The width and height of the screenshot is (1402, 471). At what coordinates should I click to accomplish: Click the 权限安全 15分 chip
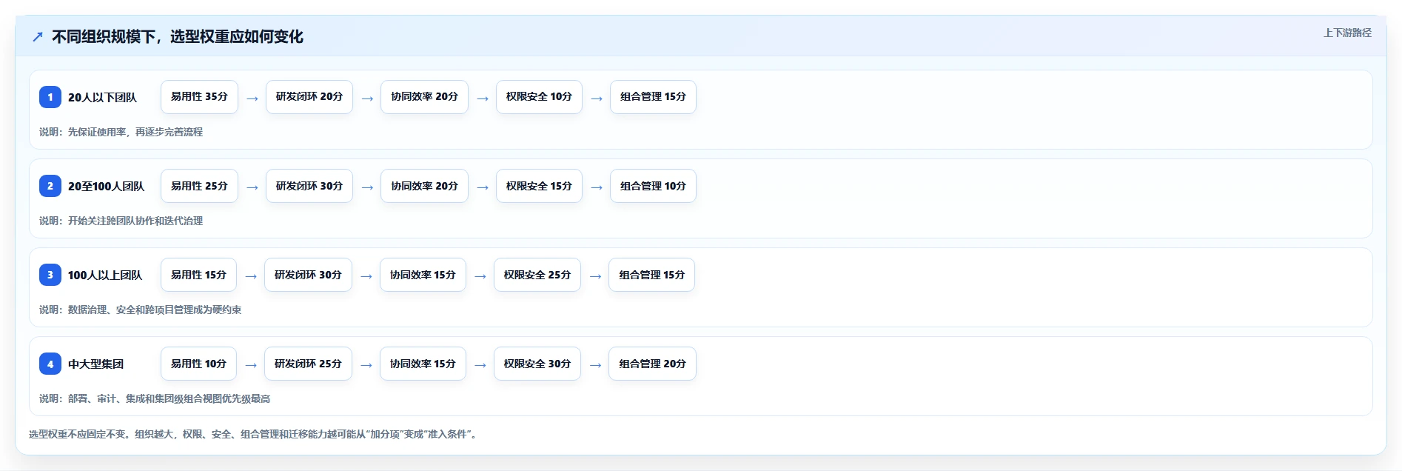539,186
